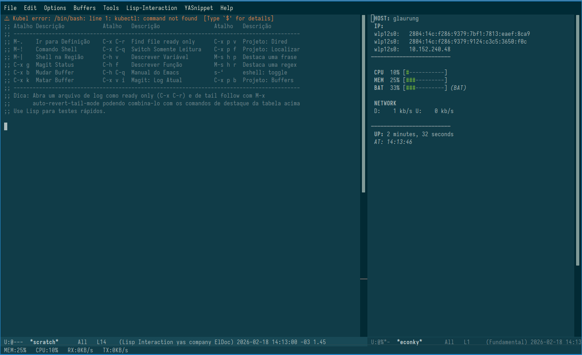Open the Buffers menu

coord(85,8)
